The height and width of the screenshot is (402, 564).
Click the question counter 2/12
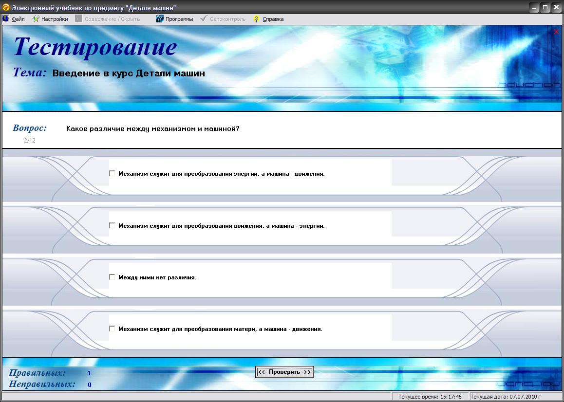point(30,141)
